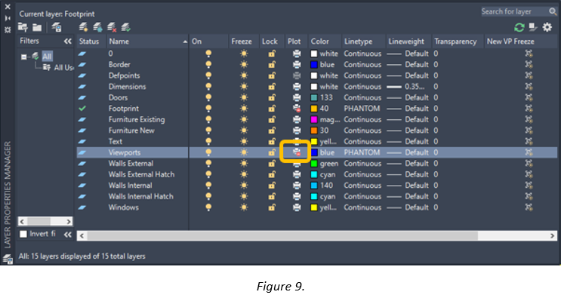Viewport: 561px width, 298px height.
Task: Open linetype selection for Viewports PHANTOM
Action: coord(362,152)
